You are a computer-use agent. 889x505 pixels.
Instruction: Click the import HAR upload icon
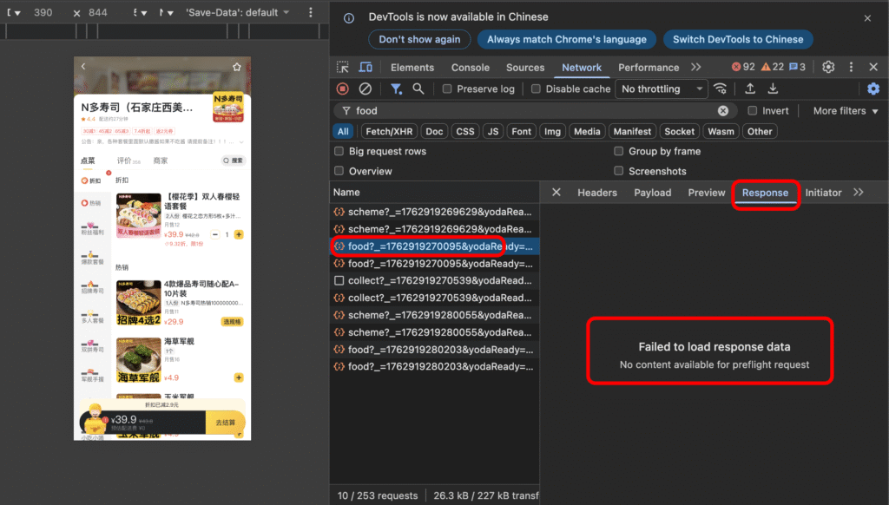(750, 89)
